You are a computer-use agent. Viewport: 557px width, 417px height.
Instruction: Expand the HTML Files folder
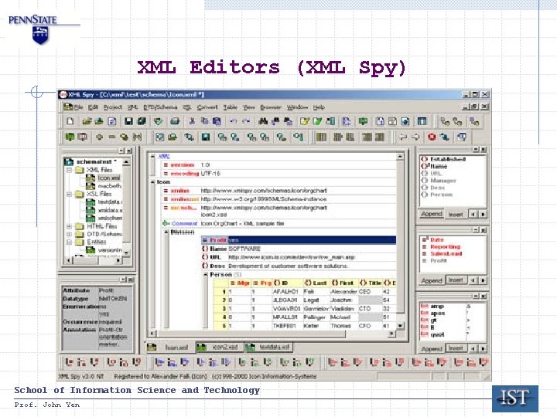(x=70, y=226)
